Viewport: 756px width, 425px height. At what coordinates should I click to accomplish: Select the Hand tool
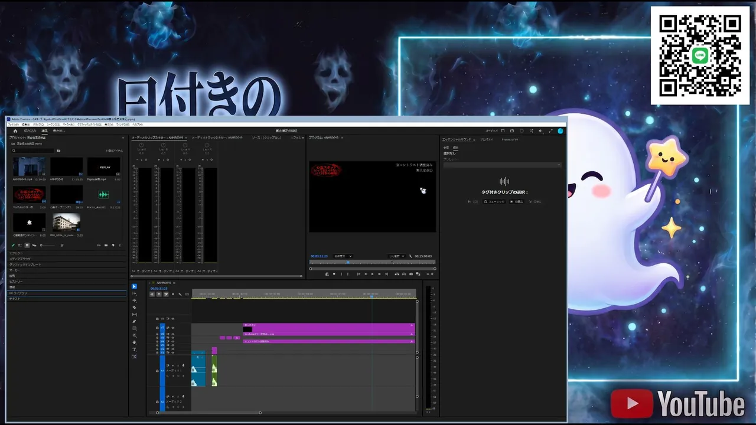point(134,342)
